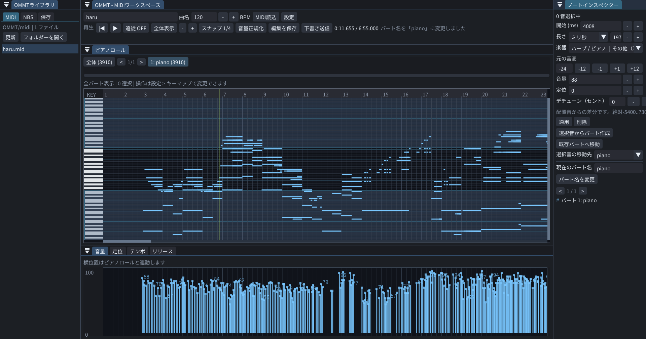Click 選択音からパート作成
The image size is (646, 339).
[584, 133]
